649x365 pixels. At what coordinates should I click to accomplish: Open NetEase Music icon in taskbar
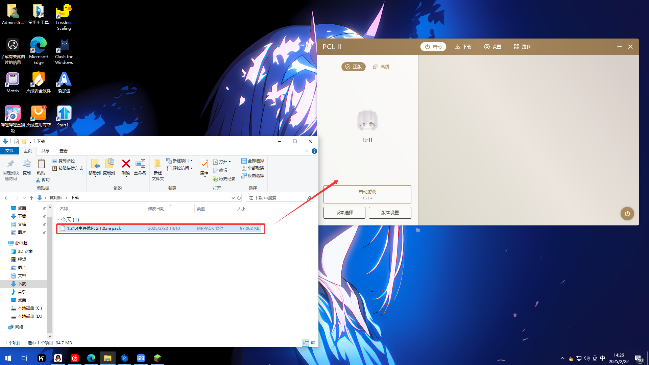pos(75,358)
